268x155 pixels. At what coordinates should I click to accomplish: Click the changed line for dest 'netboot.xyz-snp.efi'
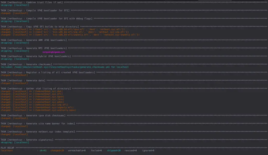tap(65, 32)
